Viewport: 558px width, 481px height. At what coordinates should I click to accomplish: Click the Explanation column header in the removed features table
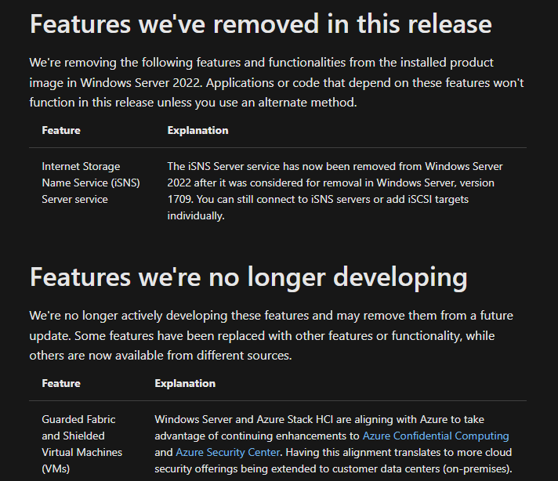197,130
